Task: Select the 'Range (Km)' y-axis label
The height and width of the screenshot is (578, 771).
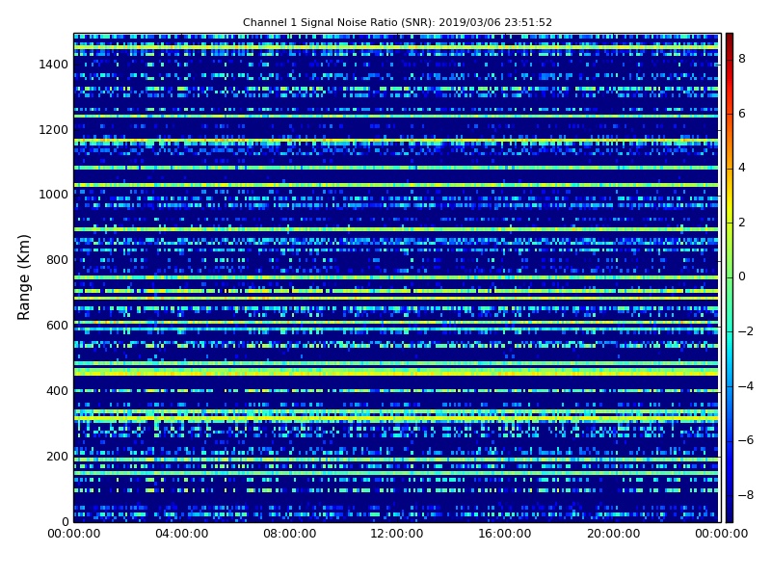Action: pyautogui.click(x=23, y=277)
